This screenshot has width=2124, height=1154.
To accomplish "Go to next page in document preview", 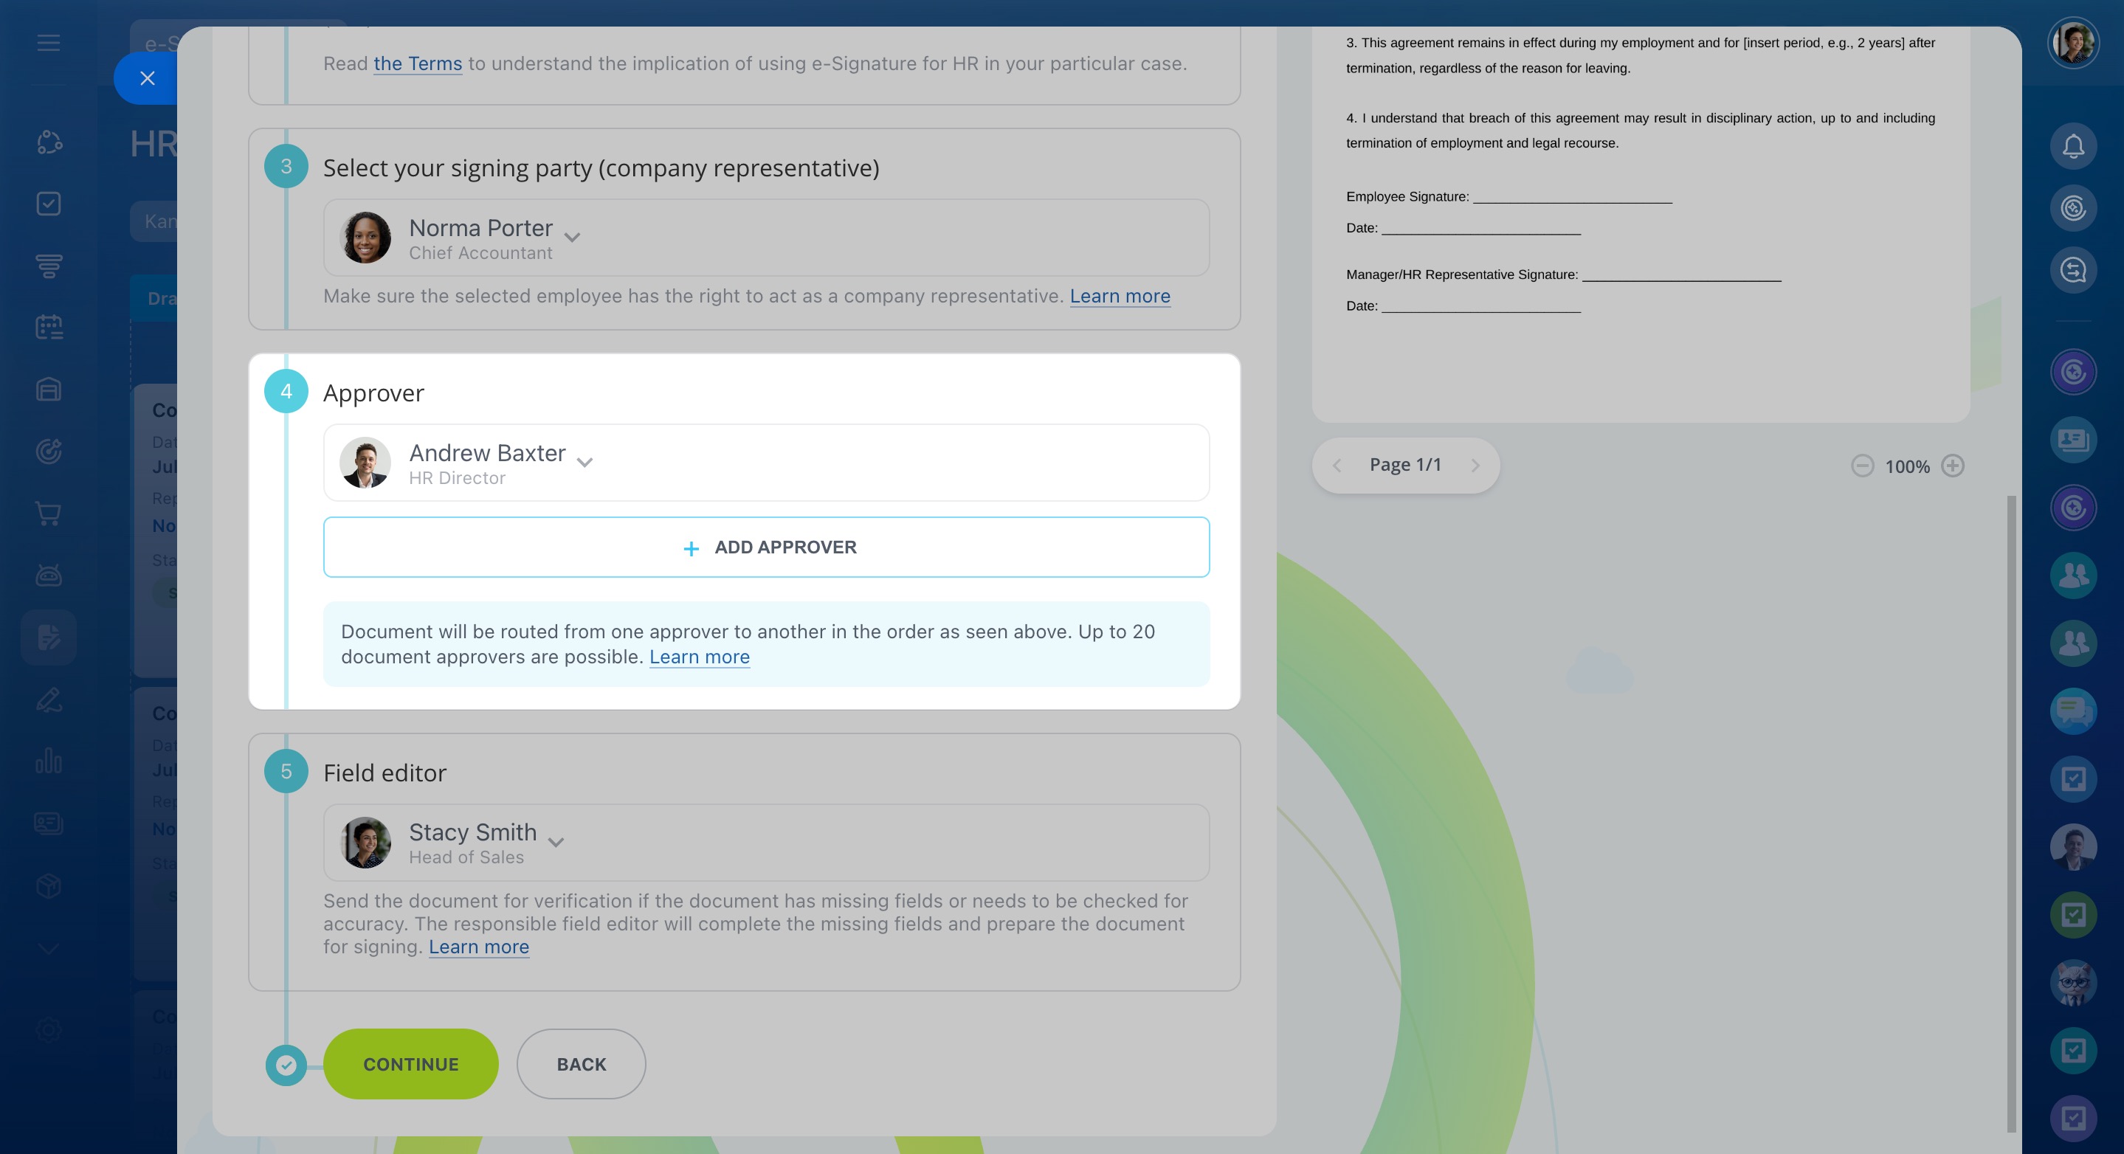I will [x=1475, y=466].
